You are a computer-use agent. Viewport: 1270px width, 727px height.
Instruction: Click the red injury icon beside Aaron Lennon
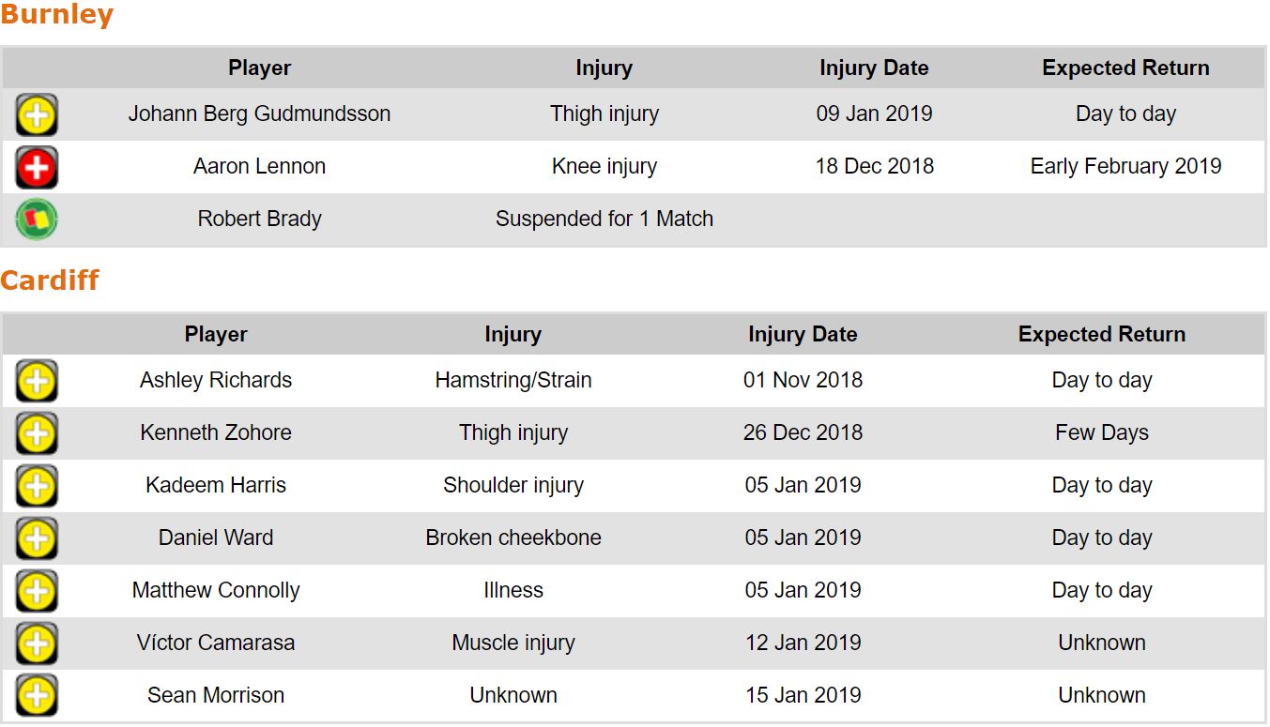pyautogui.click(x=37, y=167)
